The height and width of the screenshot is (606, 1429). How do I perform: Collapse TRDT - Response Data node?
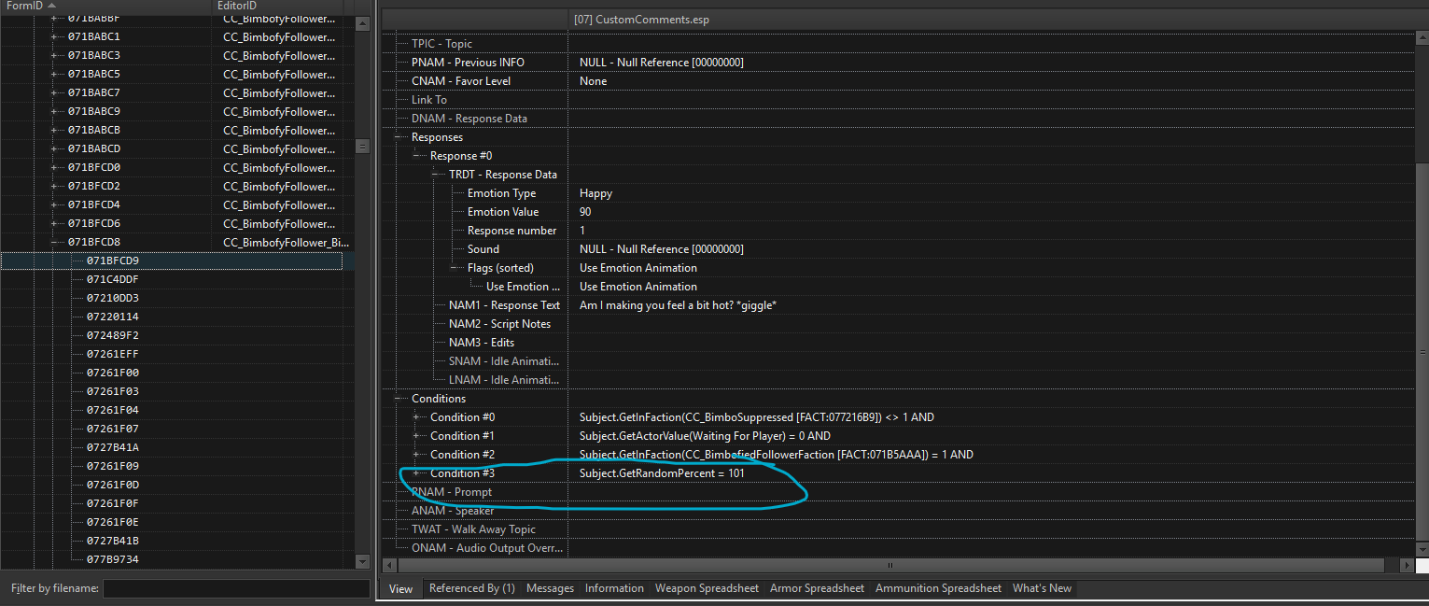(435, 175)
